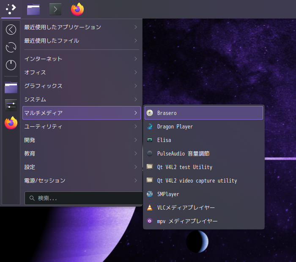The width and height of the screenshot is (296, 262).
Task: Open Qt V4L2 test Utility entry
Action: 204,167
